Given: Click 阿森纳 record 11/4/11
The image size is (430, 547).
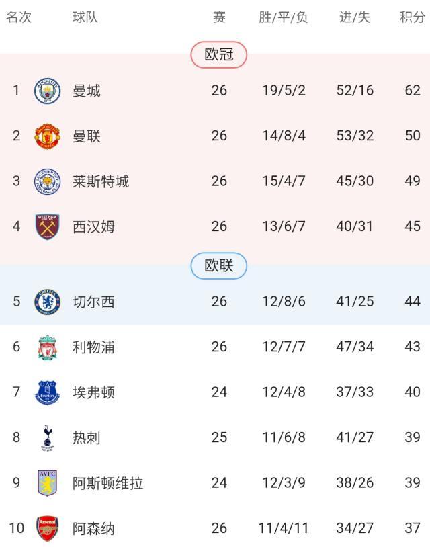Looking at the screenshot, I should (x=284, y=529).
